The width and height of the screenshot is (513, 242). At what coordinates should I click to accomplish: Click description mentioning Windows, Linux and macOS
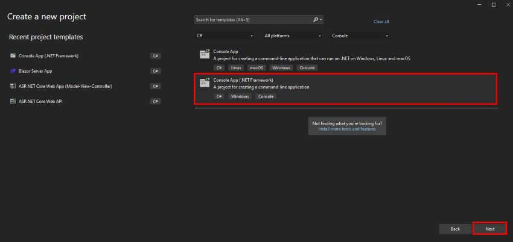pos(312,59)
